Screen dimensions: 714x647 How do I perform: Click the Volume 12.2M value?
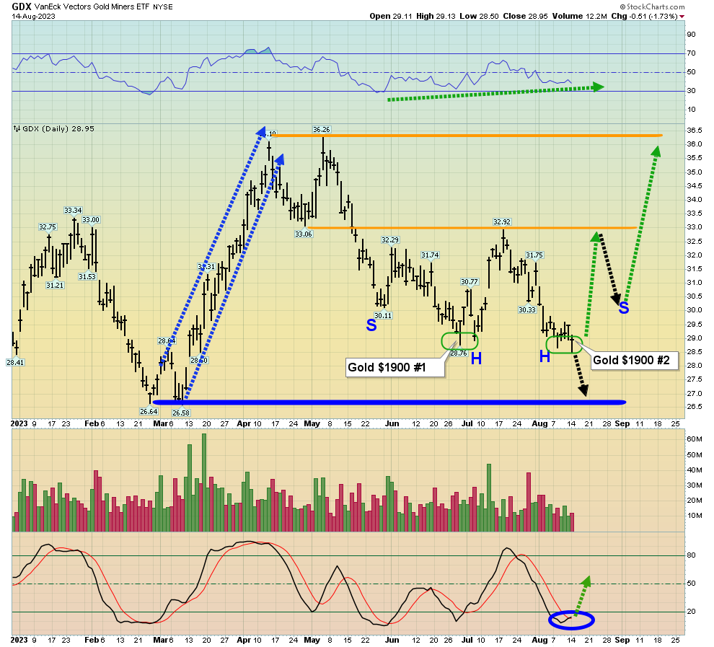(580, 16)
